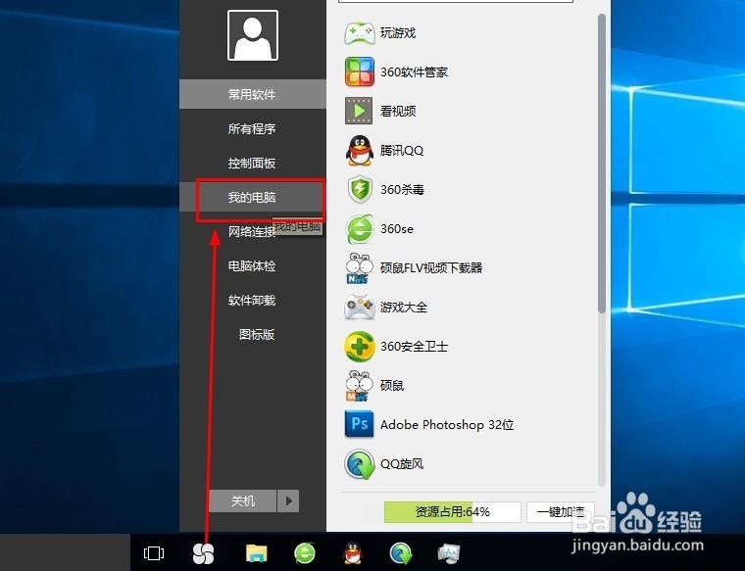Open 控制面板 from the sidebar
This screenshot has height=571, width=745.
pos(253,164)
